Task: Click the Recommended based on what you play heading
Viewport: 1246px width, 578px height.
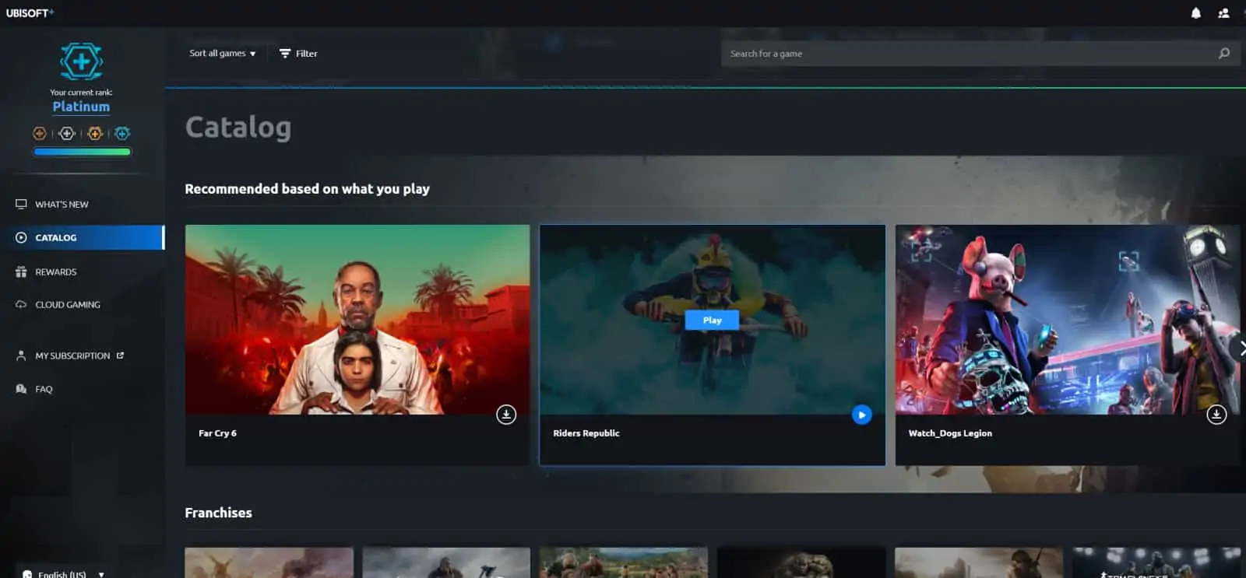Action: [307, 189]
